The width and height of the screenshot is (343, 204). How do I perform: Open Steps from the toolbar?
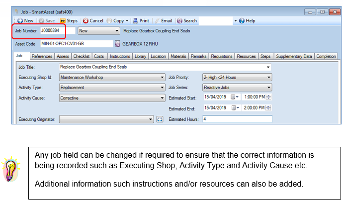(x=69, y=21)
